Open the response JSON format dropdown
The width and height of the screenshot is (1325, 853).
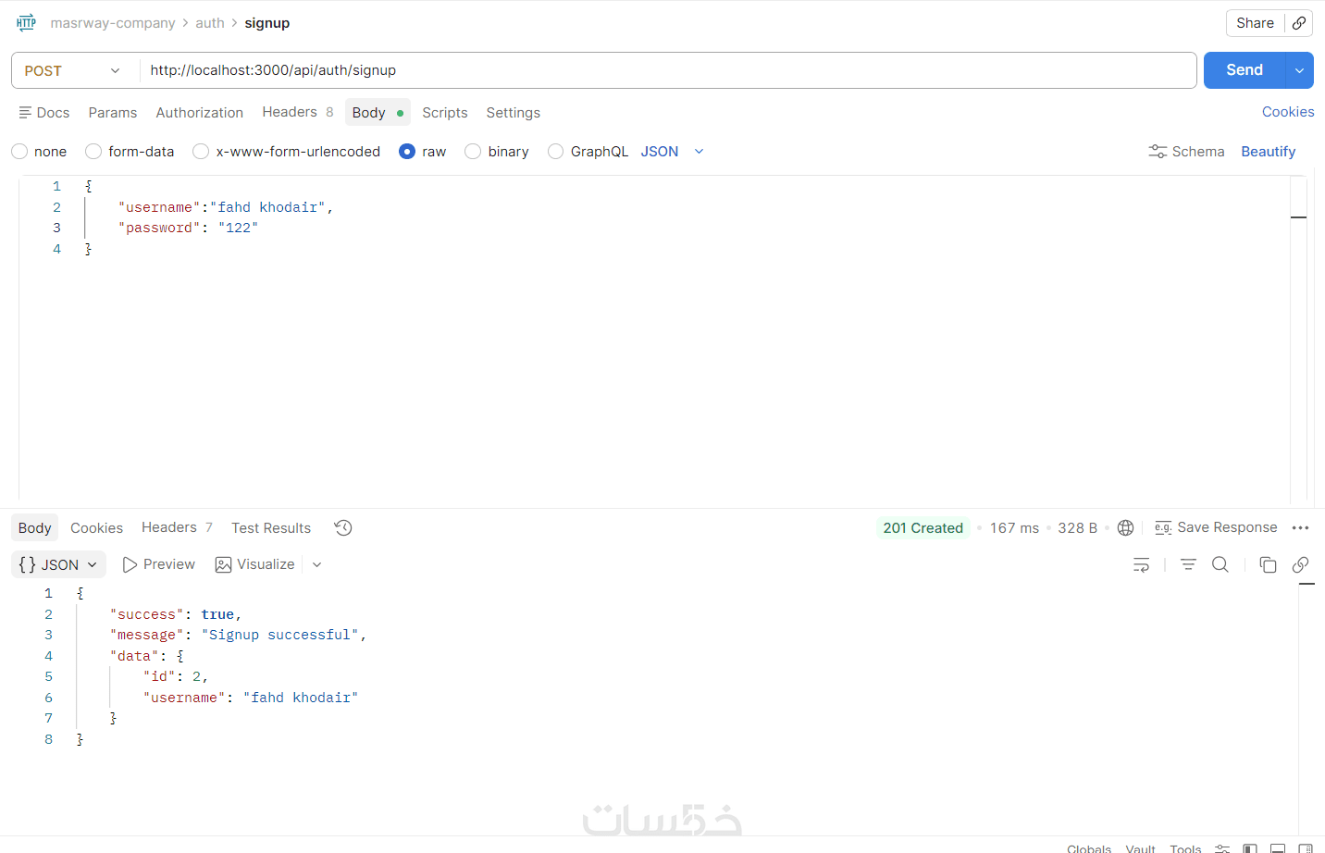pyautogui.click(x=58, y=564)
